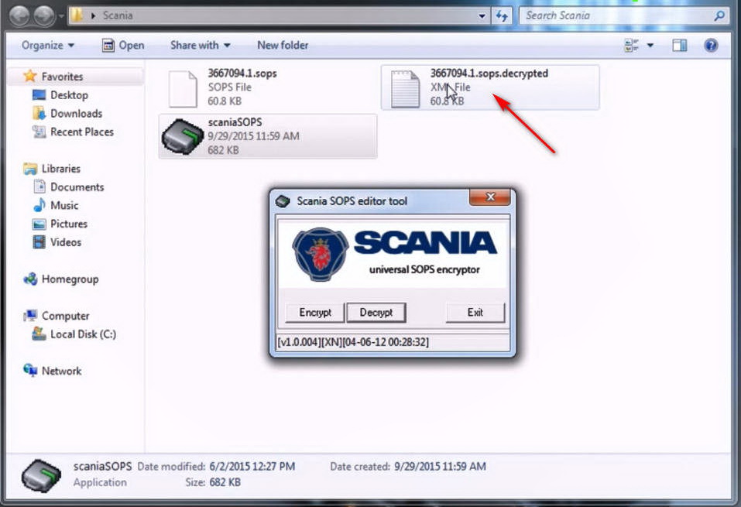Click the Date created value in details pane
This screenshot has height=507, width=741.
pos(440,467)
